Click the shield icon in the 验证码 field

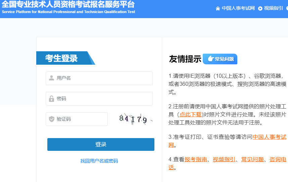tap(52, 119)
